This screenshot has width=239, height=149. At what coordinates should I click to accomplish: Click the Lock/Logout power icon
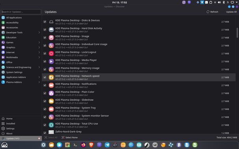tap(51, 53)
